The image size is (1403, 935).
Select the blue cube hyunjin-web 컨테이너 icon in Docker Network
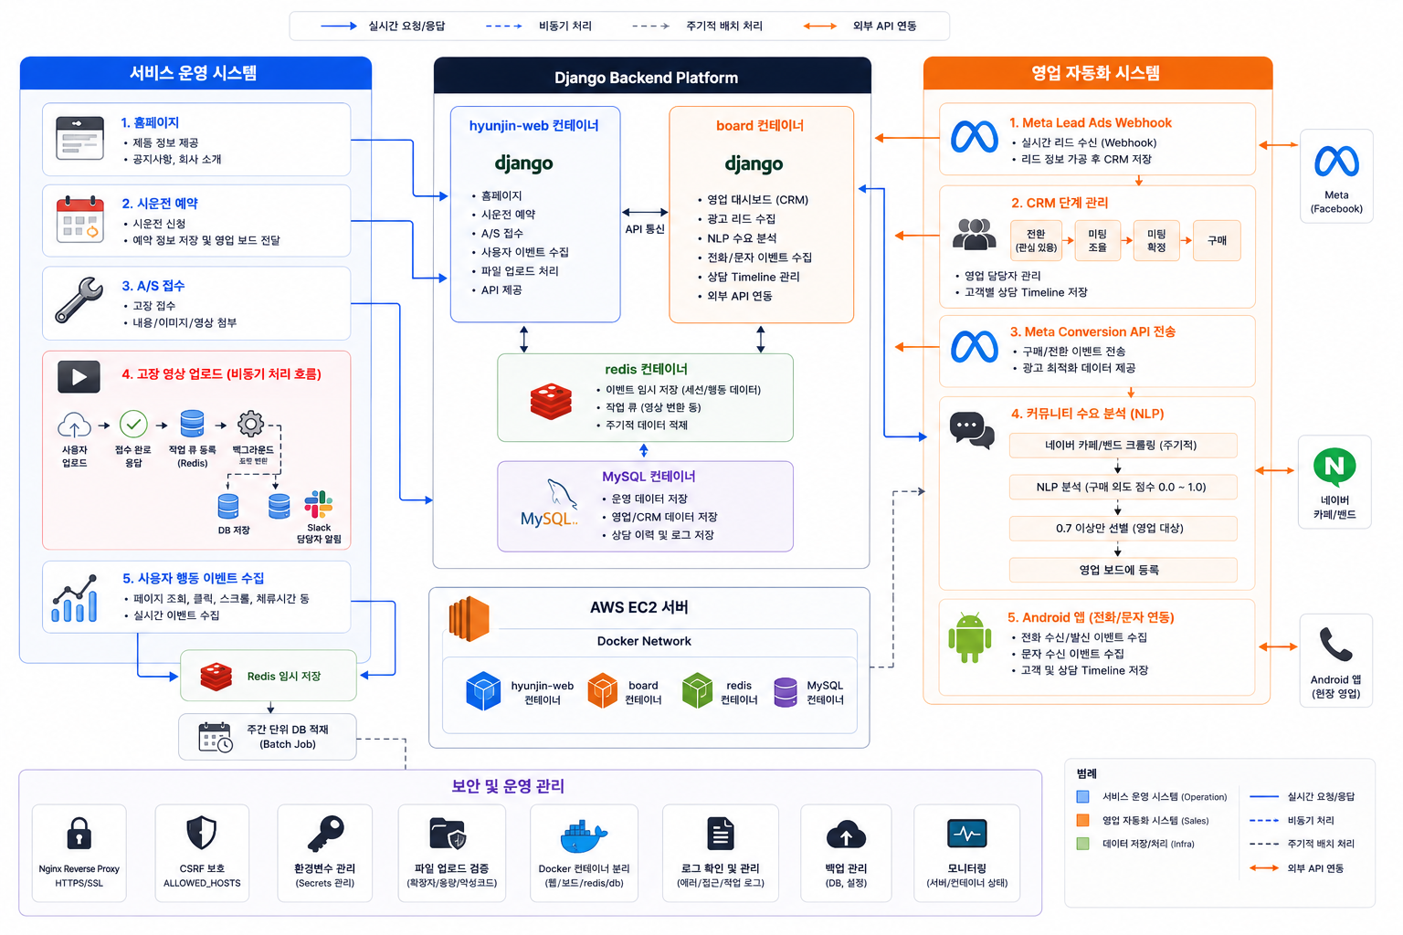coord(483,691)
